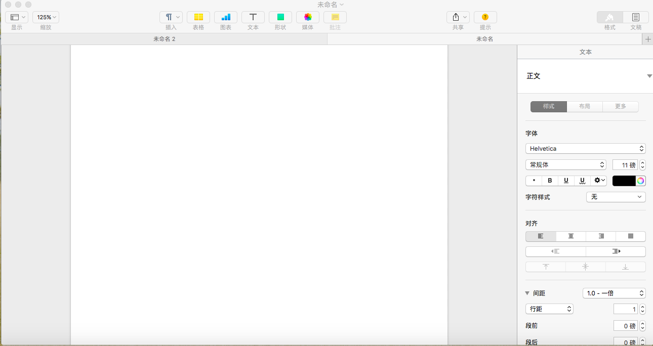Collapse the 间距 section triangle
This screenshot has width=653, height=346.
tap(527, 293)
